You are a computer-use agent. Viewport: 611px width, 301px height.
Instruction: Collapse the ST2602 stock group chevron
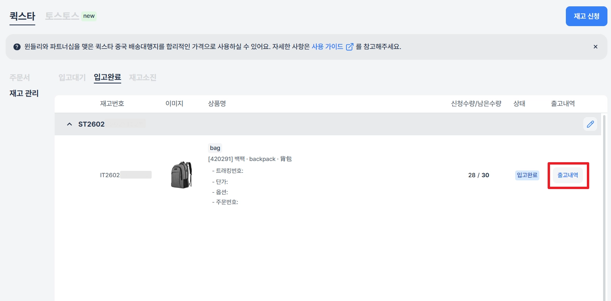[70, 124]
